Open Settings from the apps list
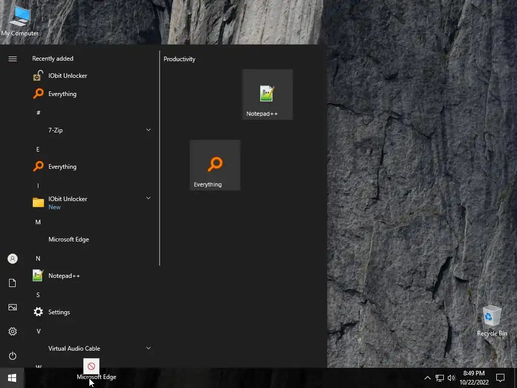Image resolution: width=517 pixels, height=388 pixels. tap(92, 312)
